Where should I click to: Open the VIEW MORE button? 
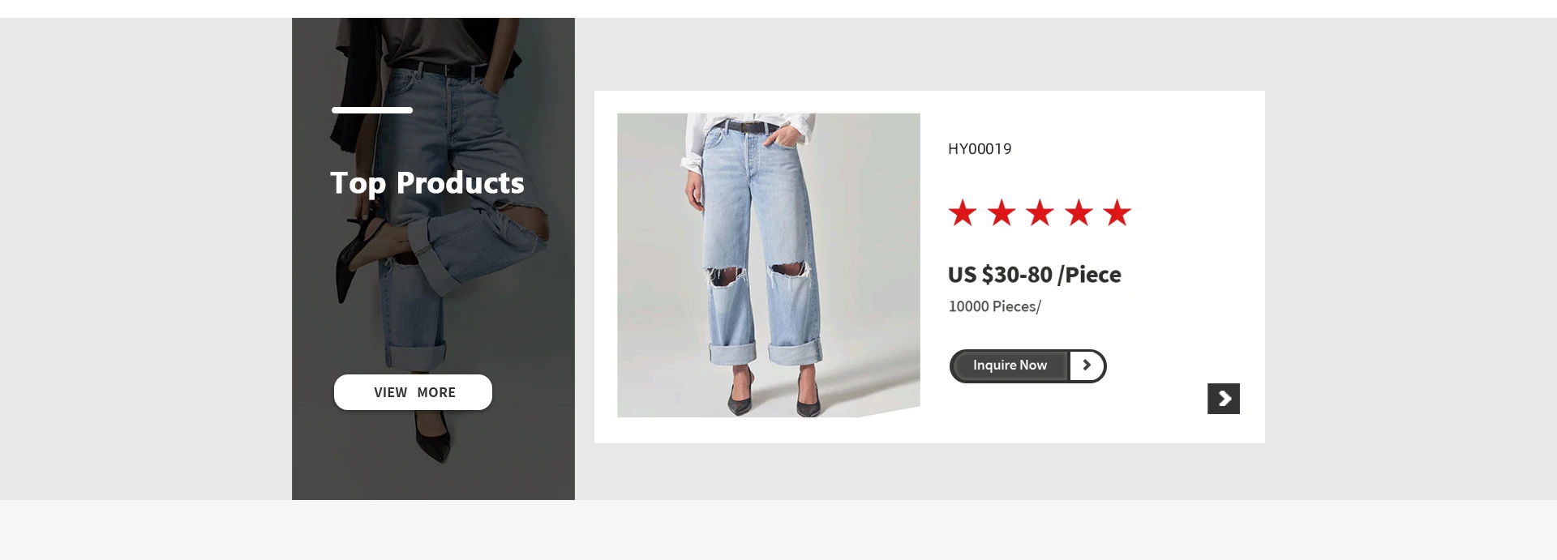click(x=413, y=392)
